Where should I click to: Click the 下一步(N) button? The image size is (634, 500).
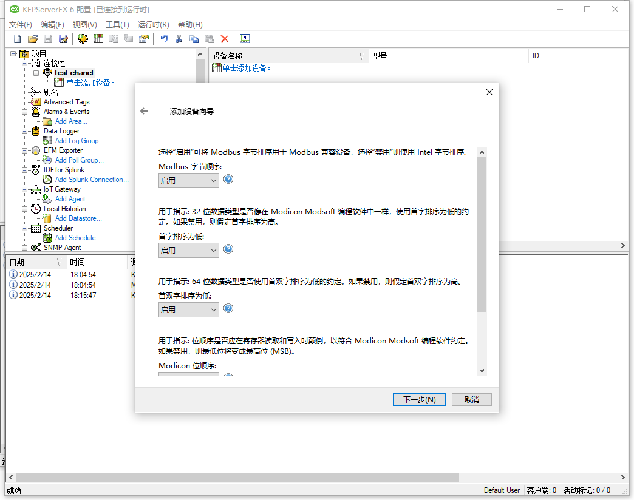tap(419, 399)
